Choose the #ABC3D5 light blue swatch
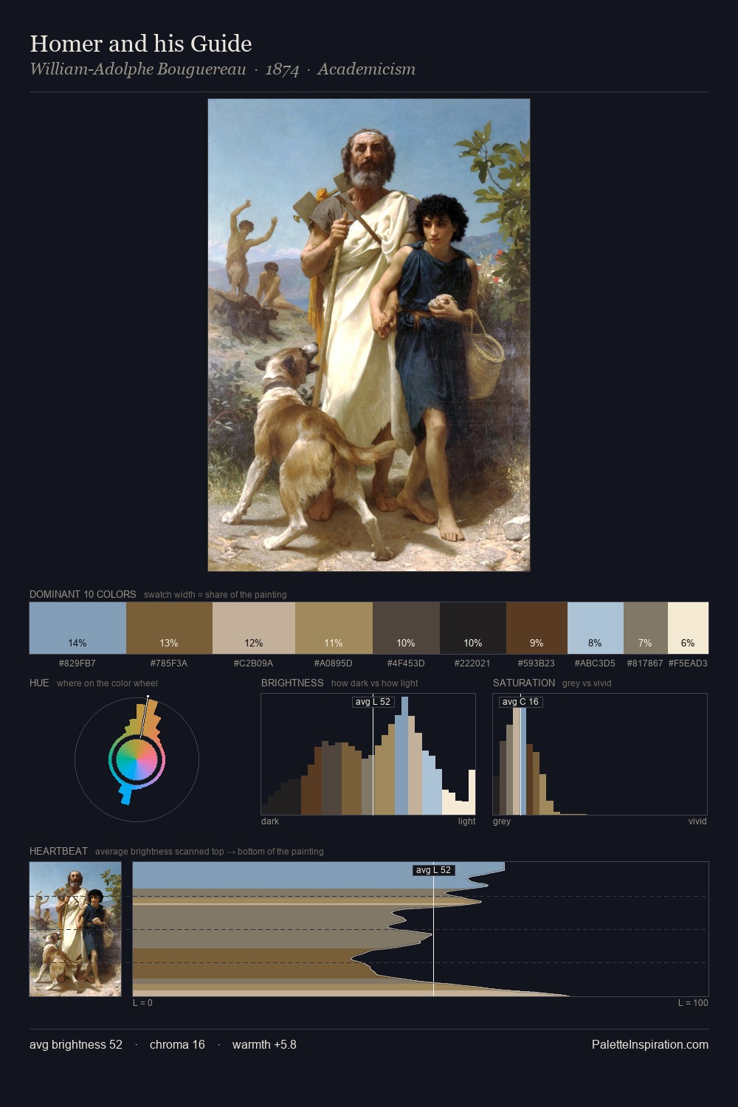The image size is (738, 1107). tap(596, 628)
